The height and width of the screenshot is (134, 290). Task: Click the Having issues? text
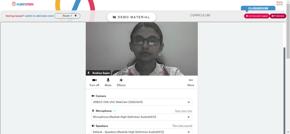(x=15, y=16)
